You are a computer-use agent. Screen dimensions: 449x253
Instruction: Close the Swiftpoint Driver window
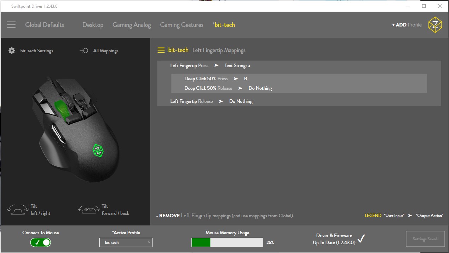(440, 6)
